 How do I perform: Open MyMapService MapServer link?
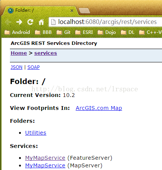pos(45,165)
